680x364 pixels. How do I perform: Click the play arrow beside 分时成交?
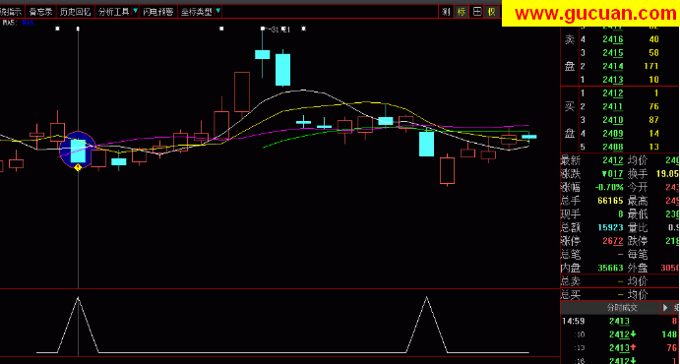pos(665,308)
